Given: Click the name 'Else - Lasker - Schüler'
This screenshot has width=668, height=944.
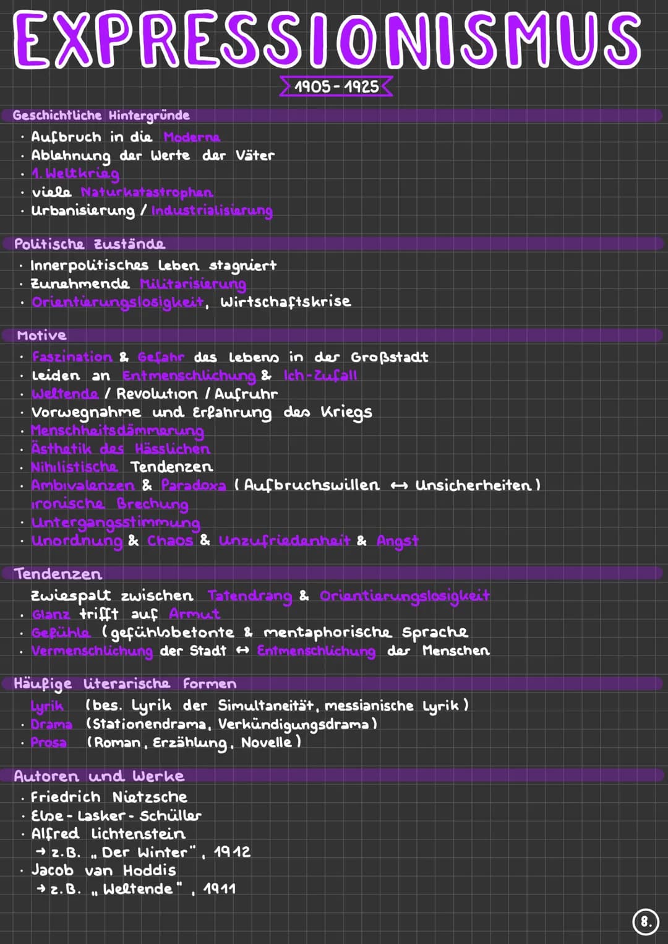Looking at the screenshot, I should tap(116, 816).
